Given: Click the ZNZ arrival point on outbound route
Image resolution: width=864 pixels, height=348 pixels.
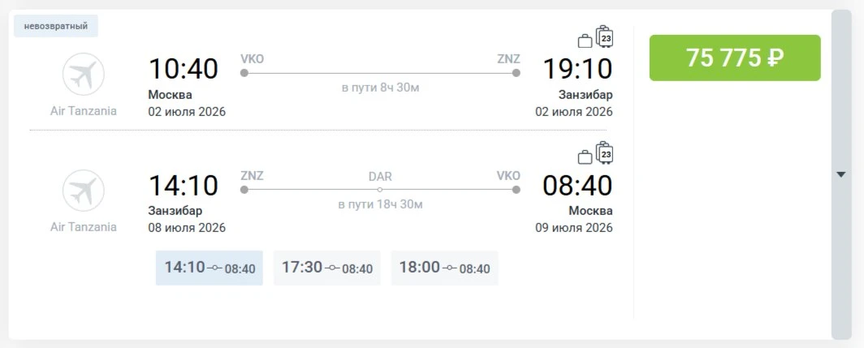Looking at the screenshot, I should [x=516, y=73].
